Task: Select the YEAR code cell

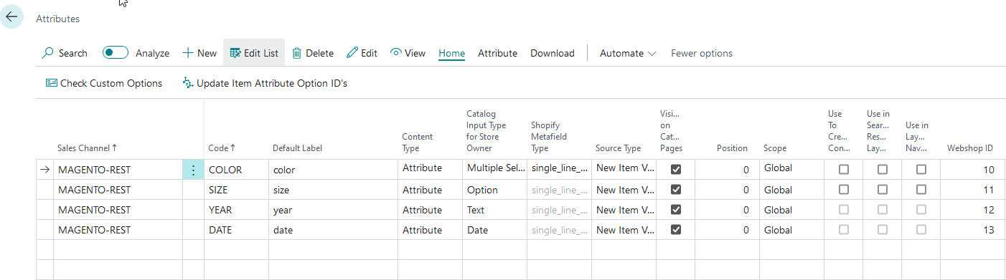Action: 236,210
